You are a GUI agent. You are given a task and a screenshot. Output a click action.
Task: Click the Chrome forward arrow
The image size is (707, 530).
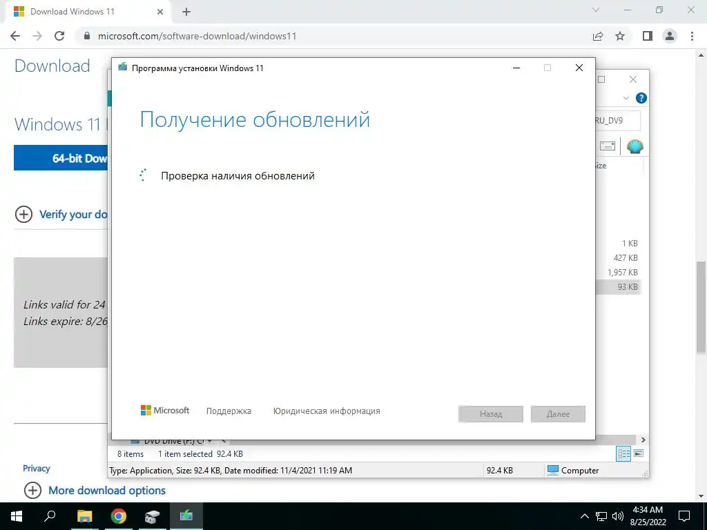[x=37, y=36]
